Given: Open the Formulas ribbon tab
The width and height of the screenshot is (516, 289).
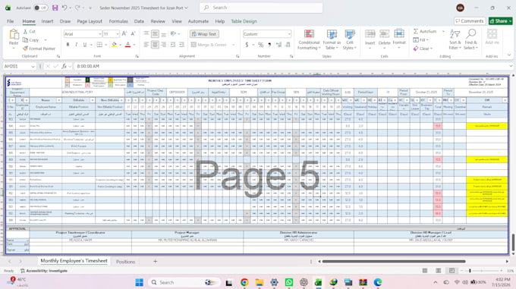Looking at the screenshot, I should (x=118, y=21).
